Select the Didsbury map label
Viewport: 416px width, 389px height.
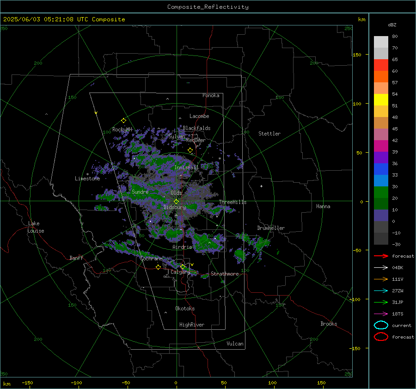(174, 207)
